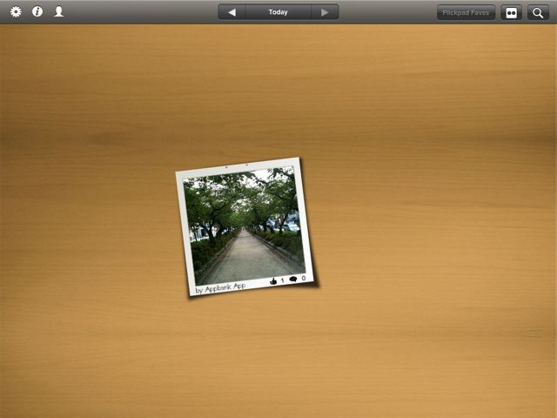This screenshot has width=557, height=418.
Task: Go to the next day arrow
Action: (x=325, y=12)
